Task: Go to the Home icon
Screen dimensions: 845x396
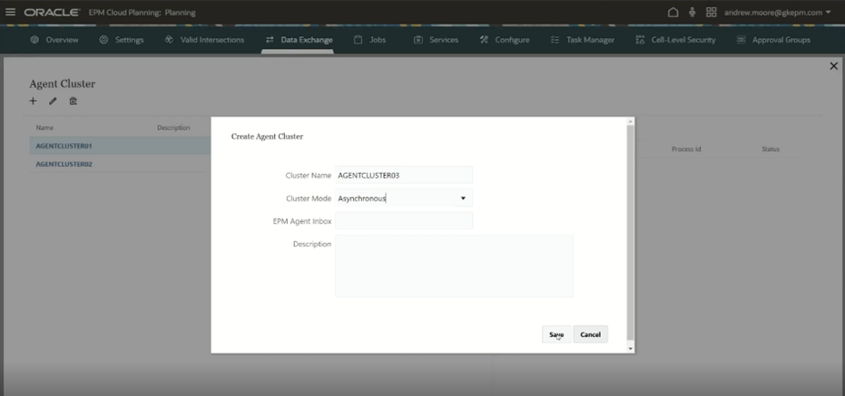Action: (x=673, y=13)
